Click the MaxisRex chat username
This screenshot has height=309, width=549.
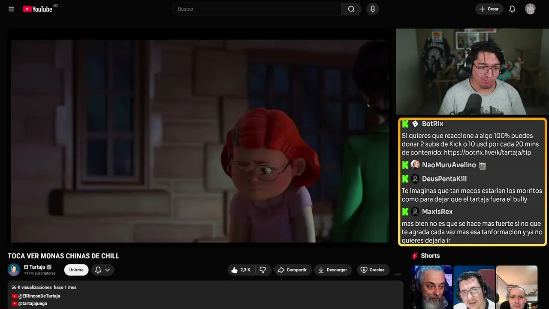coord(437,212)
